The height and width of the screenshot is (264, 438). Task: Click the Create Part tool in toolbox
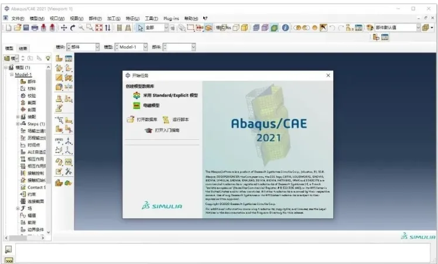click(59, 58)
